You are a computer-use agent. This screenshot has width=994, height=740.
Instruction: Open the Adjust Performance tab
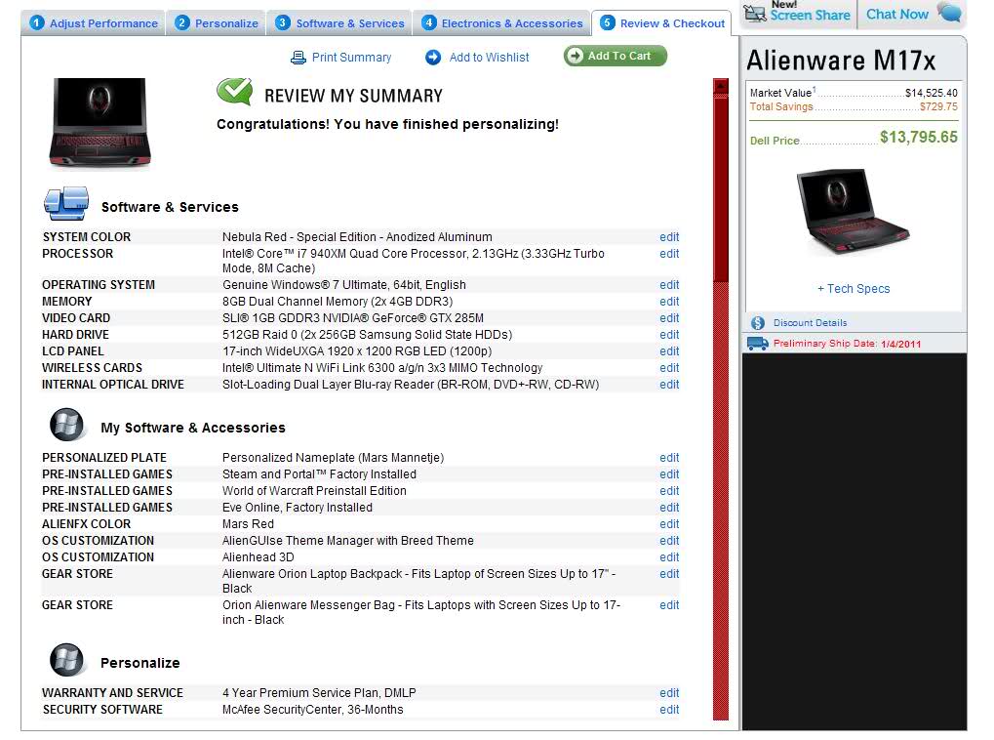click(x=94, y=23)
